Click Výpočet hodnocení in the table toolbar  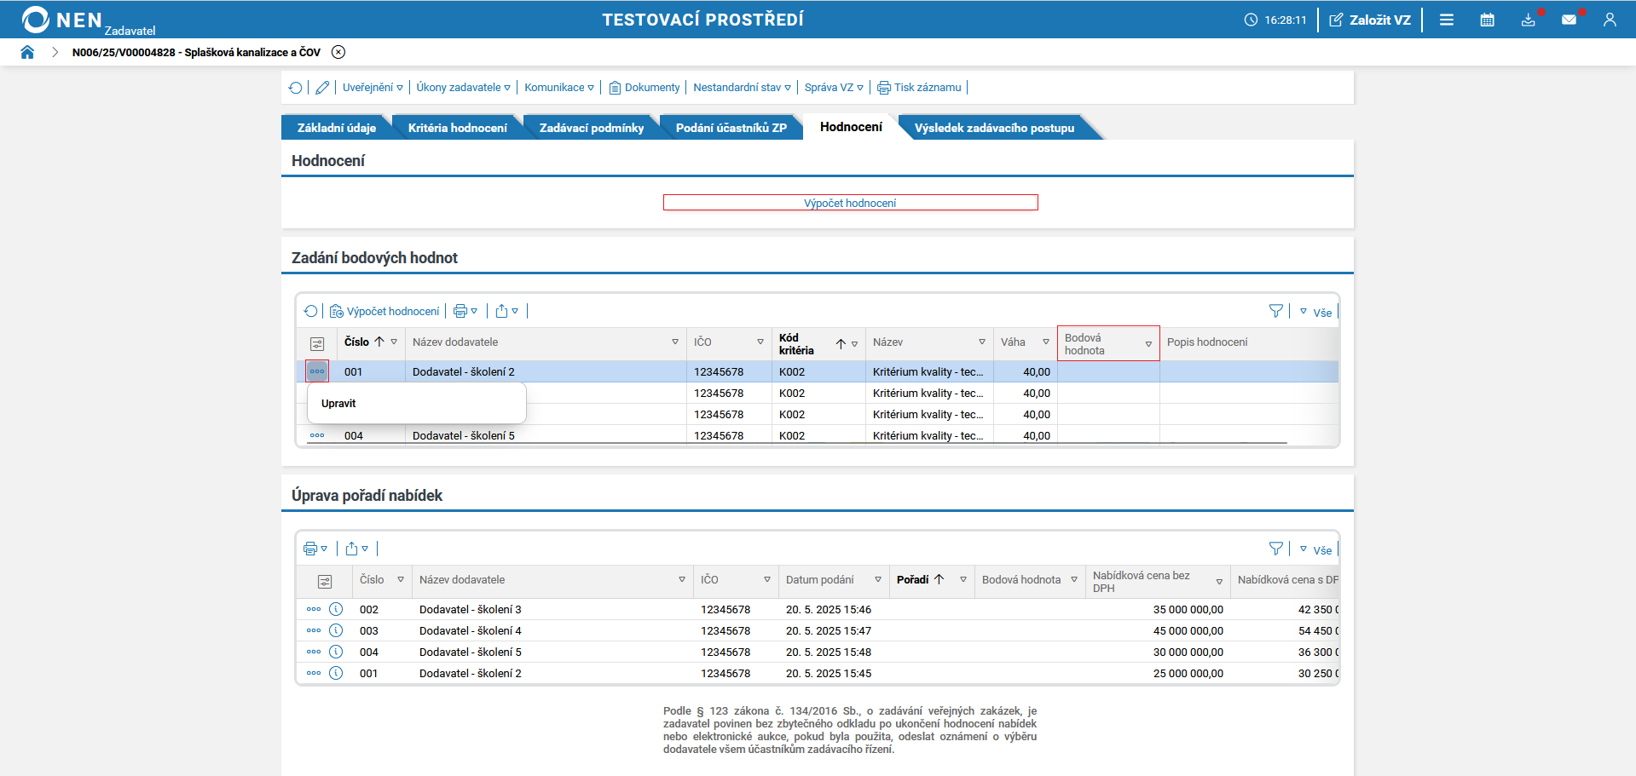[x=385, y=312]
